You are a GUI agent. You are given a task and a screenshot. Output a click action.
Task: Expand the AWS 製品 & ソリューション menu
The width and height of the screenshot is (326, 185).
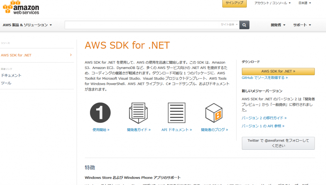click(x=27, y=25)
